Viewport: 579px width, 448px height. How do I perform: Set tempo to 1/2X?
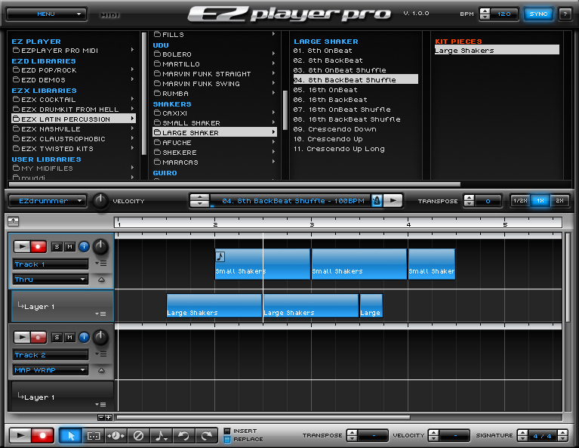(520, 201)
